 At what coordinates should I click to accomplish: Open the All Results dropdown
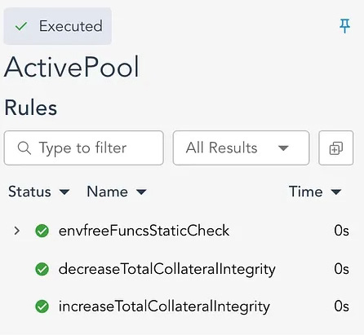click(241, 148)
